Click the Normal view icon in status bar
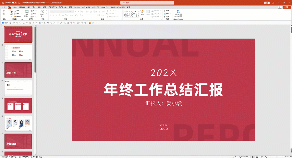The height and width of the screenshot is (158, 292). tap(252, 157)
